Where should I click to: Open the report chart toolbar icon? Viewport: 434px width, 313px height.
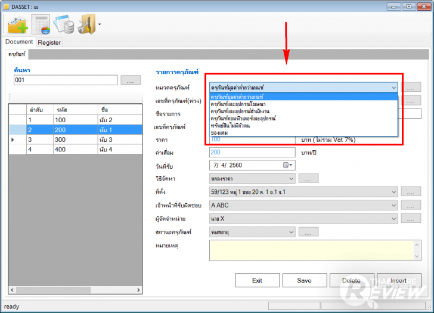coord(41,24)
